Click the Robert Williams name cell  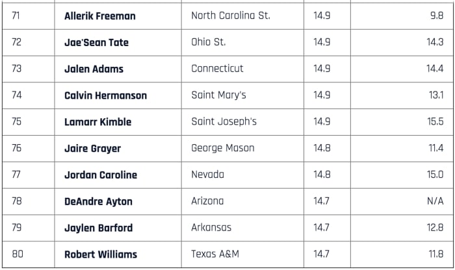100,254
